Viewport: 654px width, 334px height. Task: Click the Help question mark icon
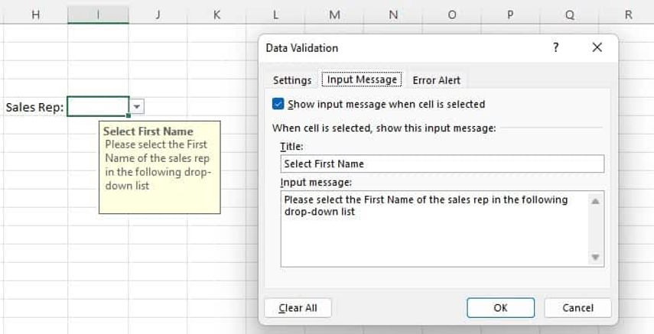[x=556, y=47]
